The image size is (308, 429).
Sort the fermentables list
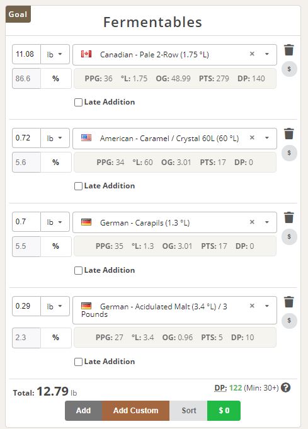pyautogui.click(x=188, y=411)
